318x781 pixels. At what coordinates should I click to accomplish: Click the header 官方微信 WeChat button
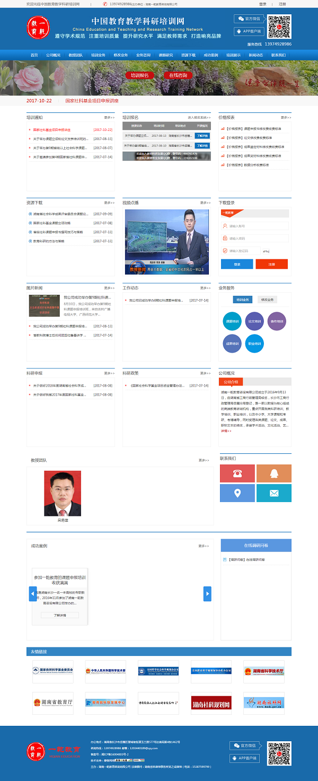(x=249, y=19)
